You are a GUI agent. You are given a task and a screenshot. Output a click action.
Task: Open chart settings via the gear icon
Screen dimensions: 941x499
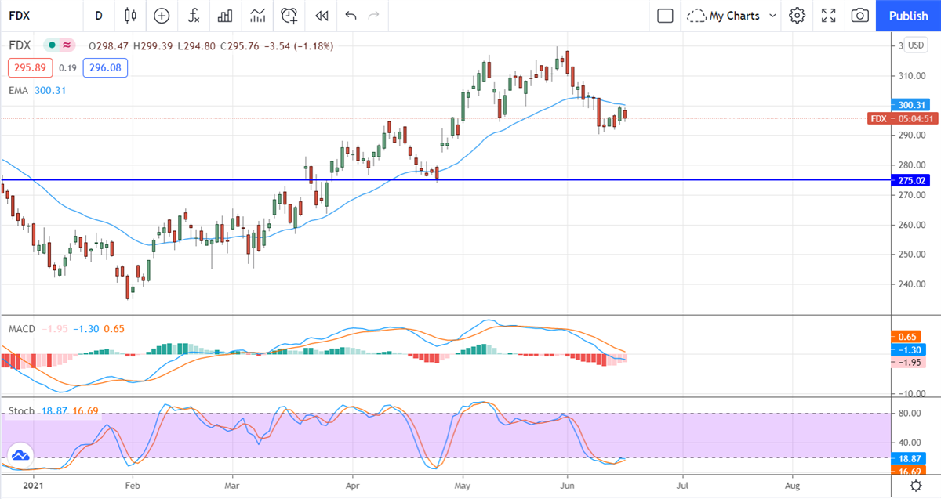797,16
